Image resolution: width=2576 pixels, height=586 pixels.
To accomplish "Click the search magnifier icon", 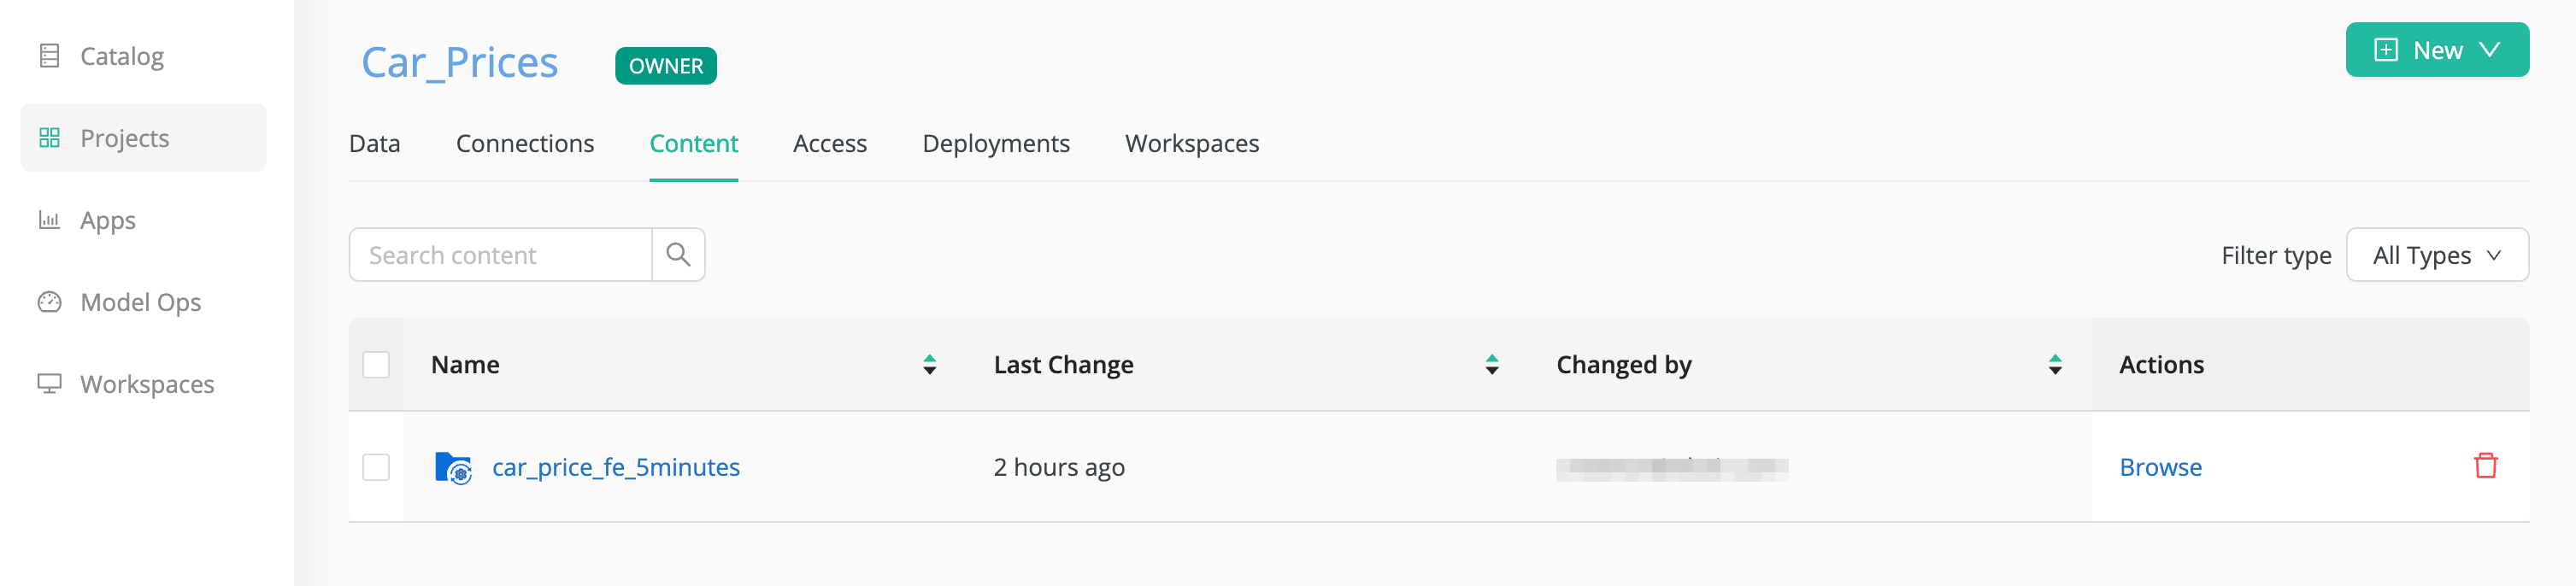I will 678,255.
